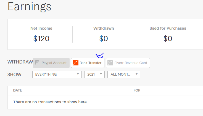The width and height of the screenshot is (203, 116).
Task: Select Fiverr Revenue Card withdrawal label
Action: (131, 63)
